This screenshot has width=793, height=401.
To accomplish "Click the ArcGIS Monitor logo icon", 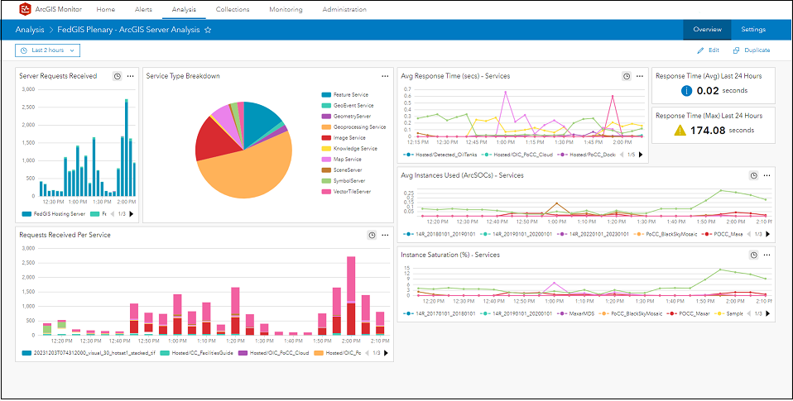I will 25,9.
